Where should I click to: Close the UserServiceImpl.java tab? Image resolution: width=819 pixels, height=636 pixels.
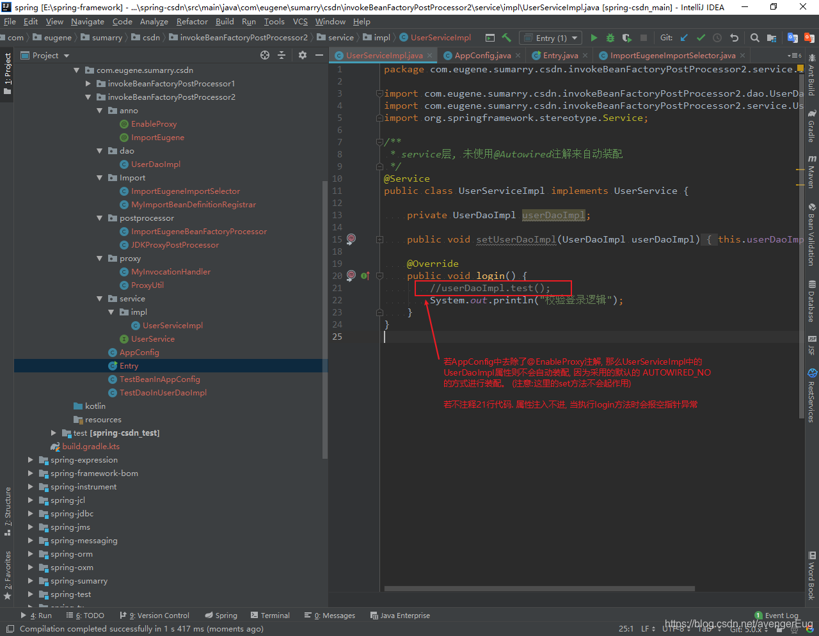pos(429,56)
